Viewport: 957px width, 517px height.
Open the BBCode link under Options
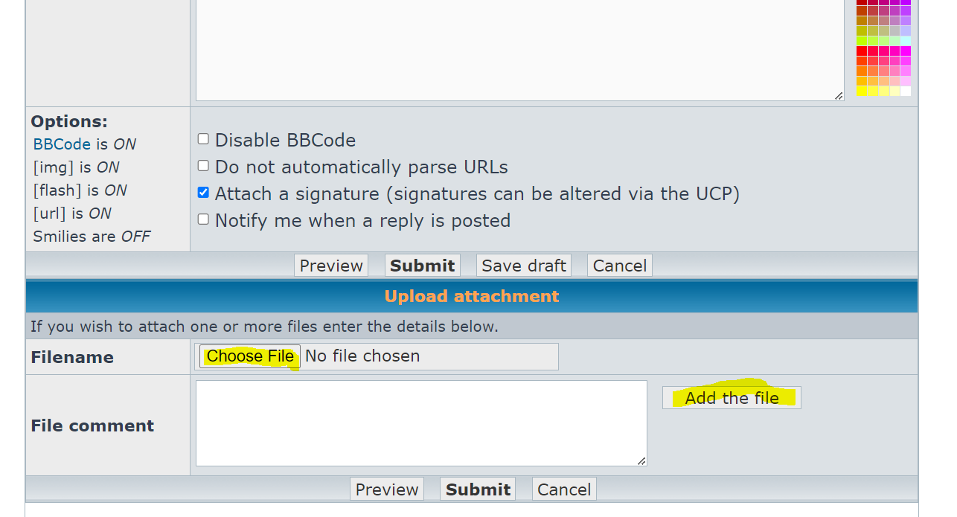pyautogui.click(x=62, y=144)
